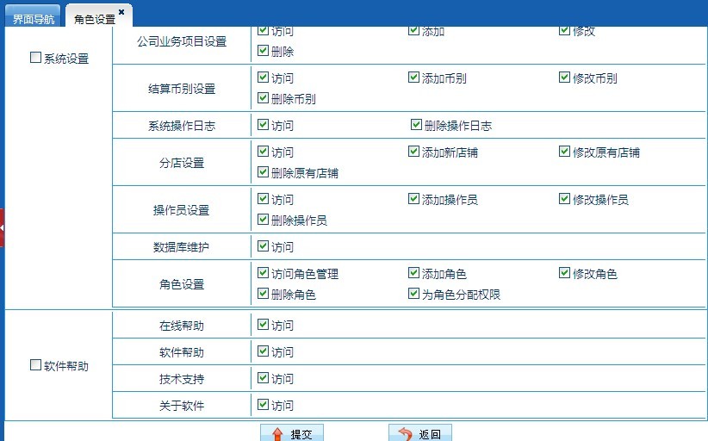
Task: Uncheck 访问 for 技术支持
Action: click(263, 378)
